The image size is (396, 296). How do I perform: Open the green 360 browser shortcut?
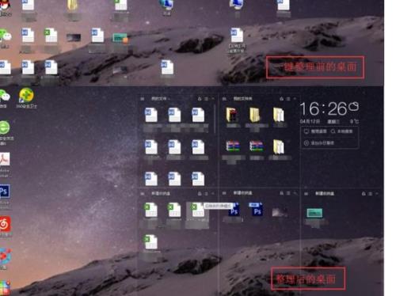[5, 127]
